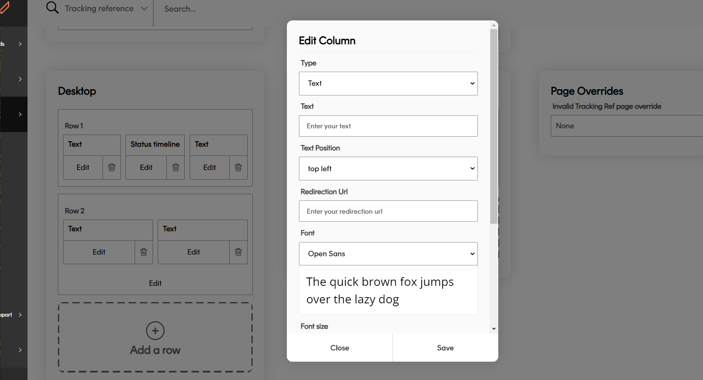Delete first Text column in Row 1
The width and height of the screenshot is (703, 380).
[x=112, y=167]
